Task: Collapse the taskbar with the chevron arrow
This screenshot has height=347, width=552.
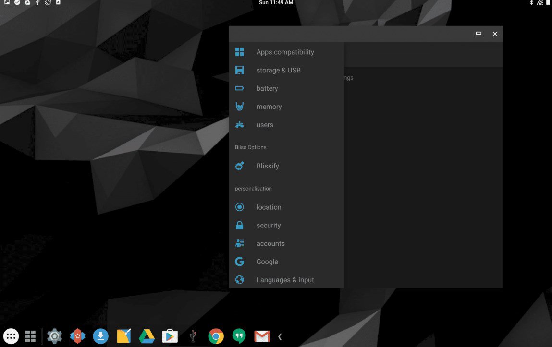Action: click(x=280, y=336)
